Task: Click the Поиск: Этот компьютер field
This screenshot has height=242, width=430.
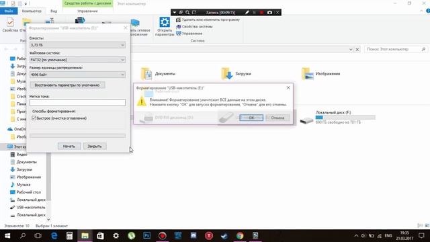Action: click(x=396, y=49)
